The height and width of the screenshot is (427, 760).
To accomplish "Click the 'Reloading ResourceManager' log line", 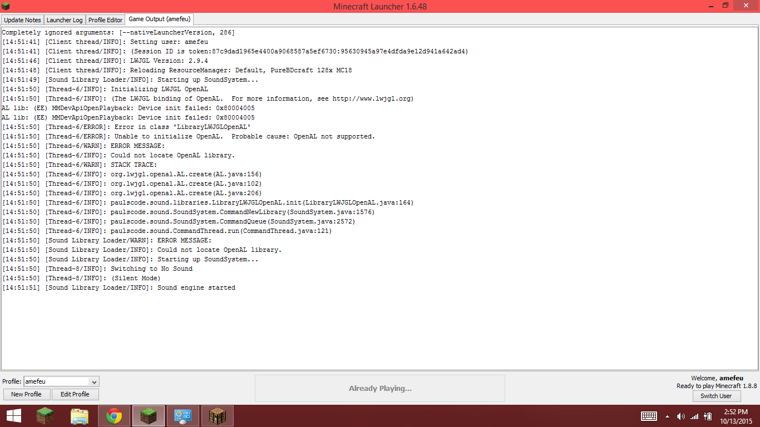I will (177, 70).
